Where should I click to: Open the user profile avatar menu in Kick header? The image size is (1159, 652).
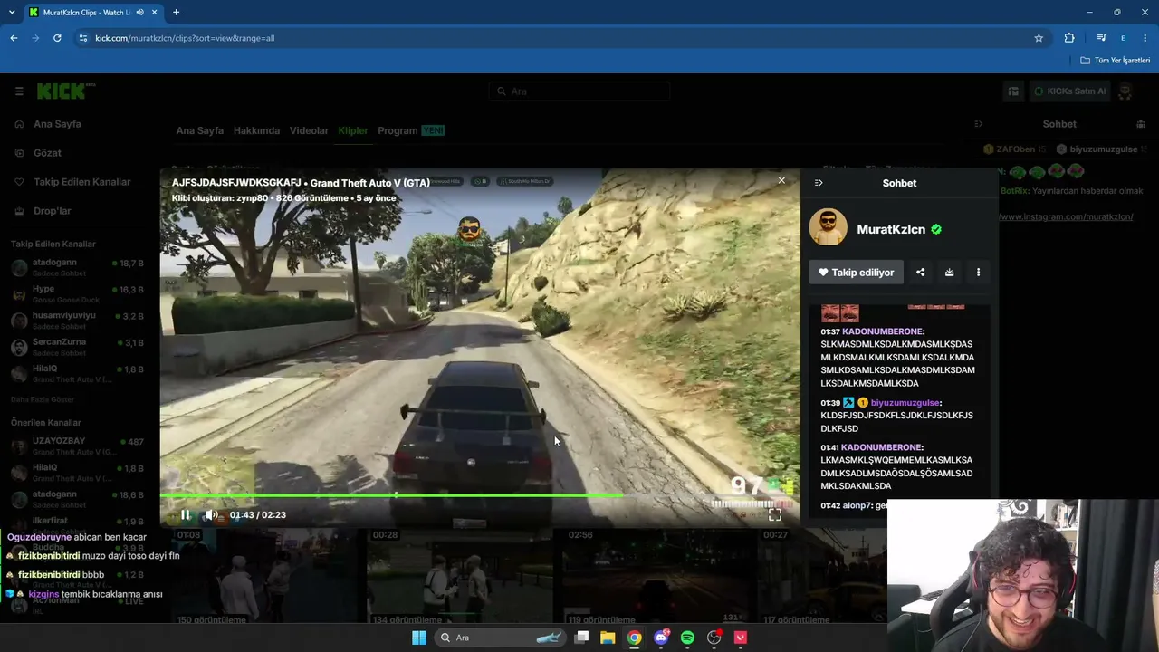click(1125, 91)
